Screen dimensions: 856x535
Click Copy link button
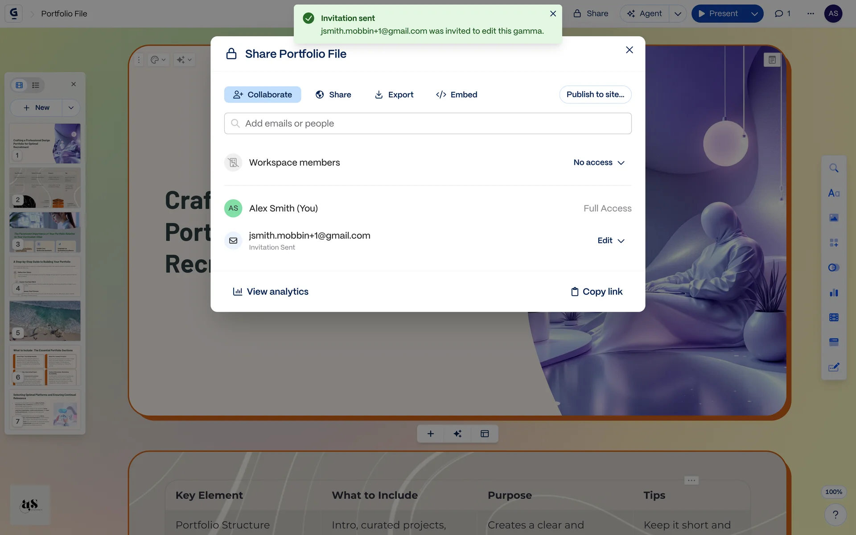(x=597, y=292)
